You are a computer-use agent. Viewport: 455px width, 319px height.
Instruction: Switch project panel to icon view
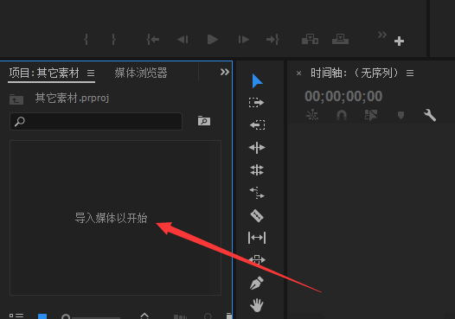click(42, 316)
